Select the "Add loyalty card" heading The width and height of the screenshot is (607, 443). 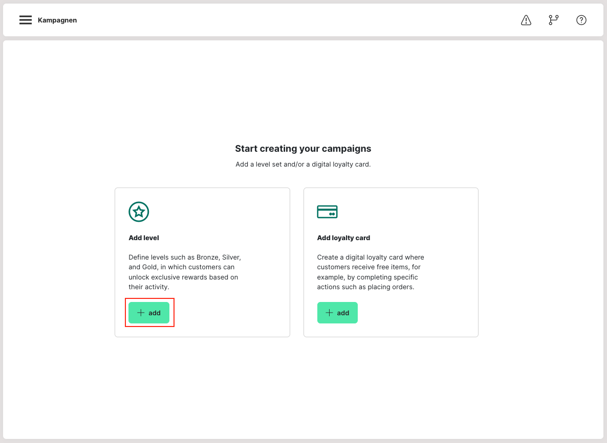(343, 238)
